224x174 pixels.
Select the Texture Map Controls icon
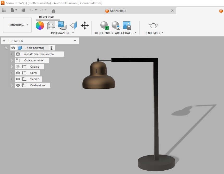coord(73,25)
